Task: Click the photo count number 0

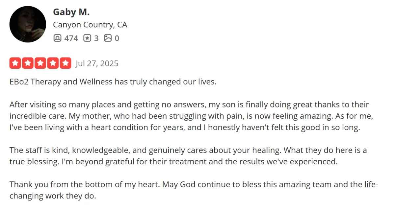Action: tap(117, 38)
